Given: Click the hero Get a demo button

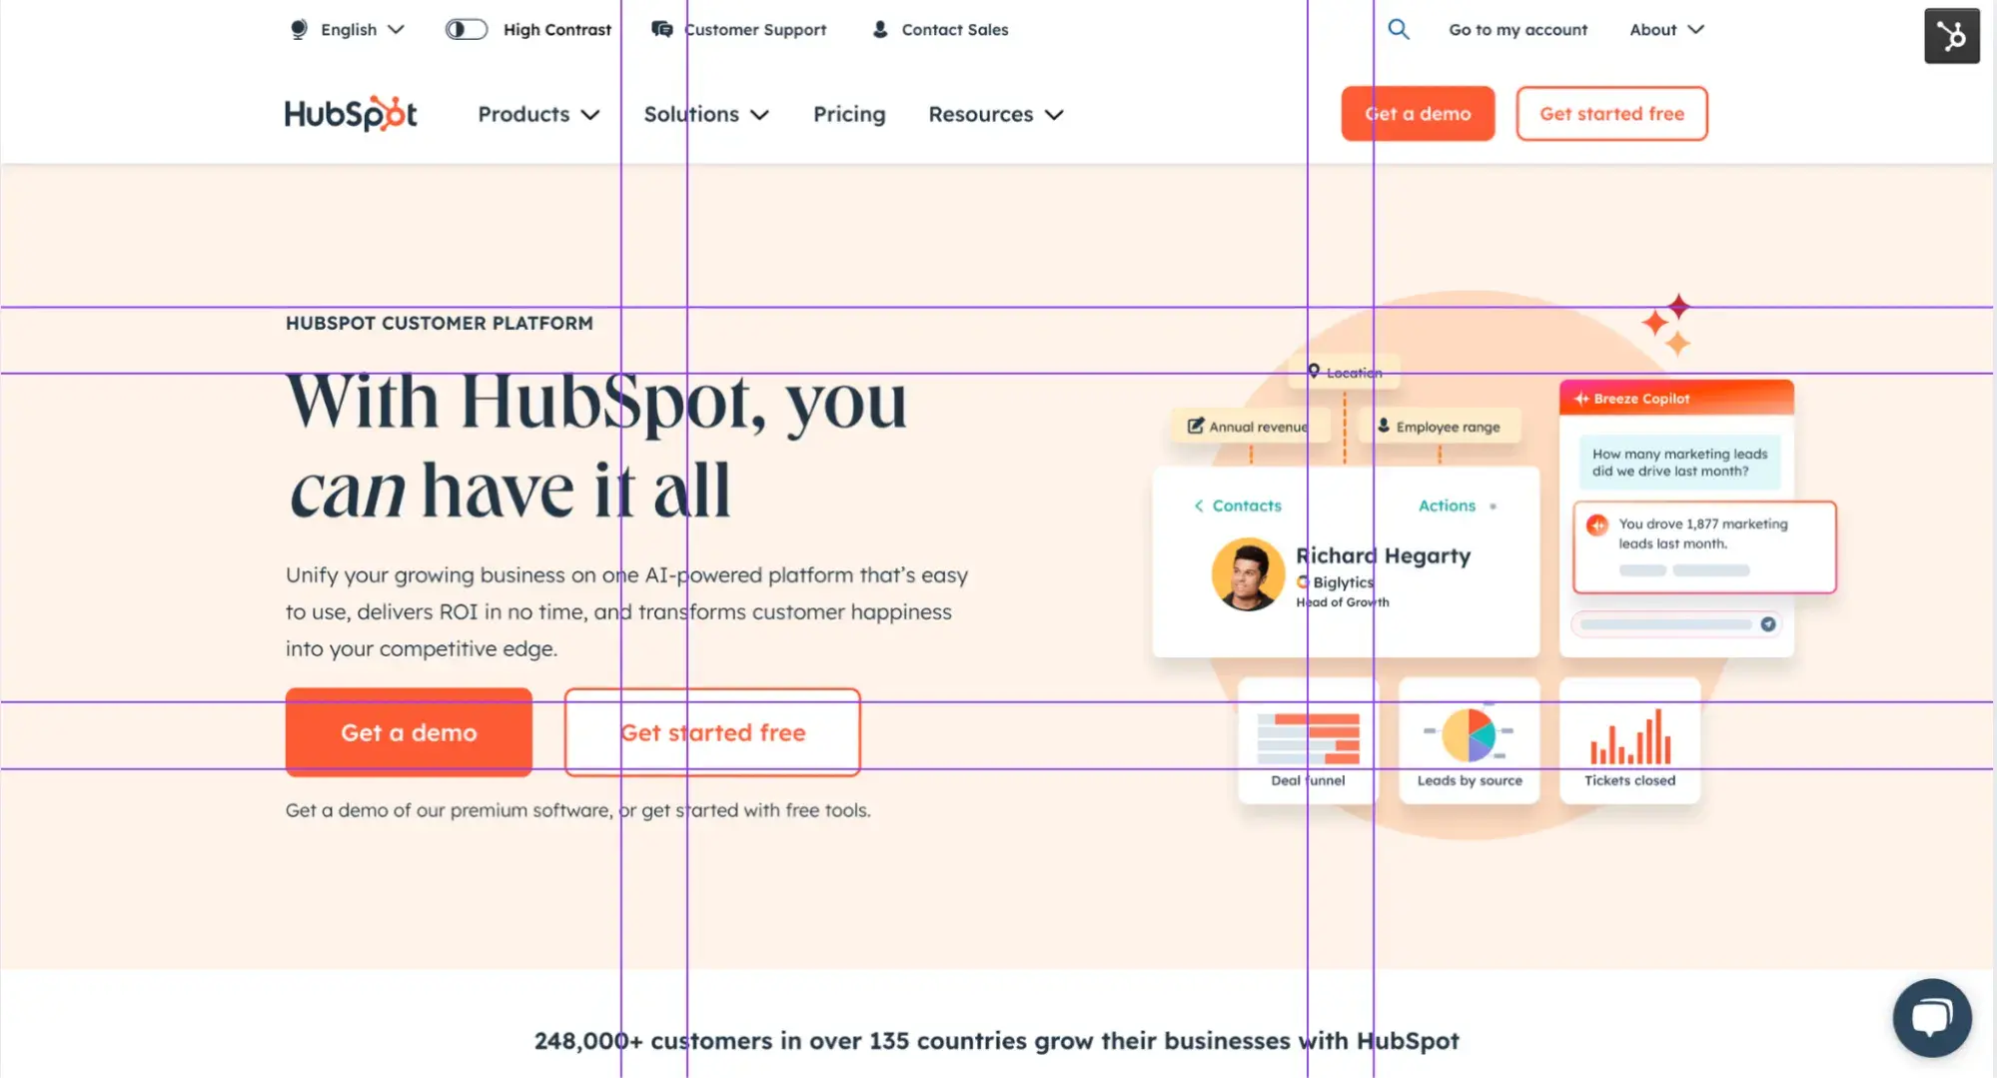Looking at the screenshot, I should click(x=409, y=731).
